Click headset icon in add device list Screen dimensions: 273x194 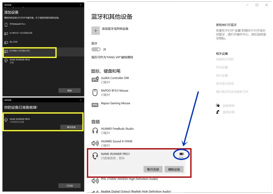pos(6,60)
